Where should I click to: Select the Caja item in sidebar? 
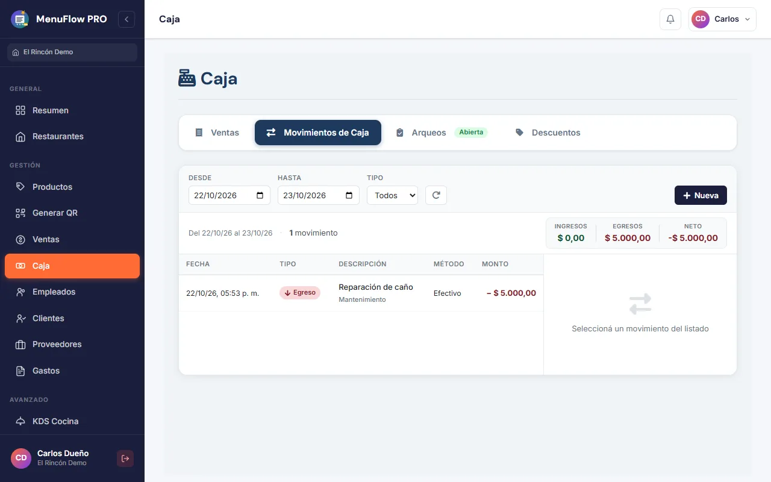tap(72, 266)
